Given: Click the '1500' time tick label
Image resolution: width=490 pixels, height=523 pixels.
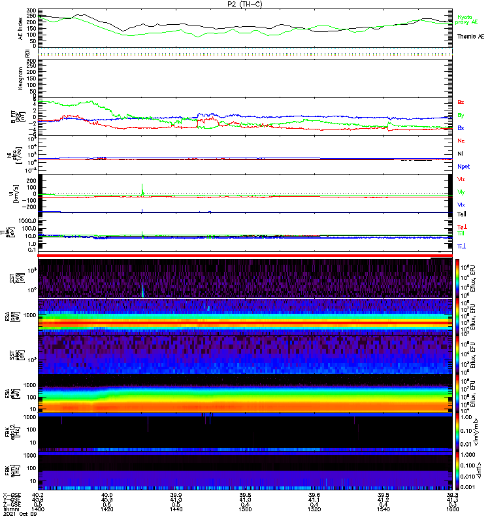Looking at the screenshot, I should [x=245, y=509].
